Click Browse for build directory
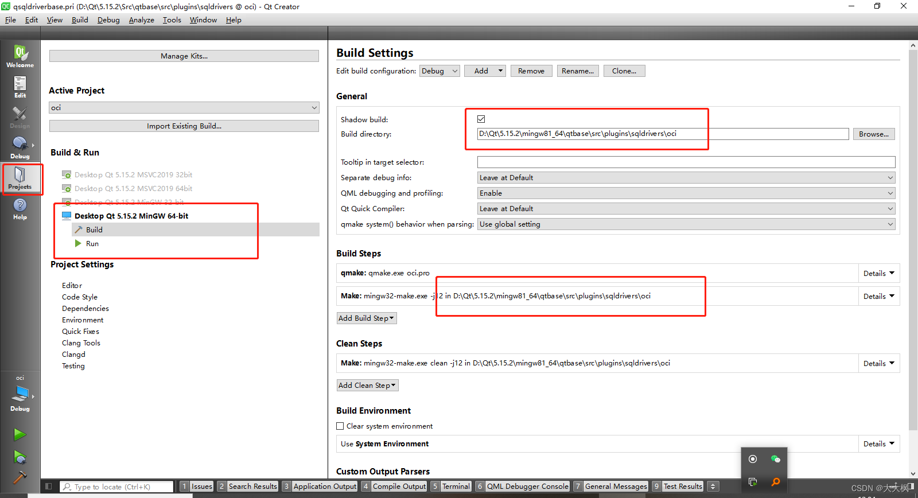Viewport: 918px width, 498px height. point(874,134)
